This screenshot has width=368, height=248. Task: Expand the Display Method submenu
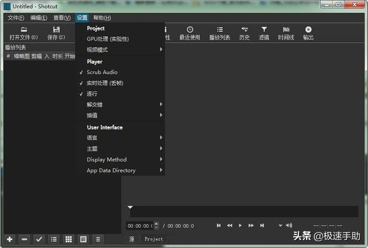121,159
